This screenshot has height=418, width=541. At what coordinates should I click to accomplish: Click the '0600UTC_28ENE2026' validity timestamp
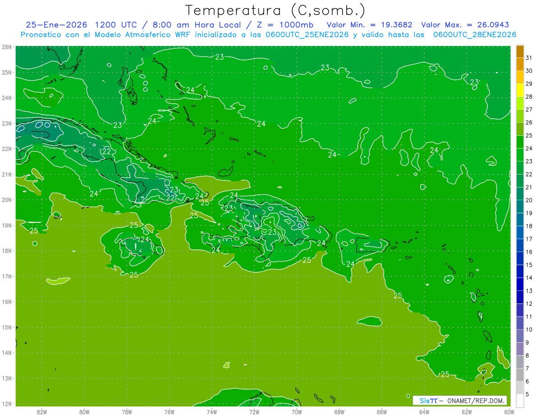pyautogui.click(x=475, y=35)
